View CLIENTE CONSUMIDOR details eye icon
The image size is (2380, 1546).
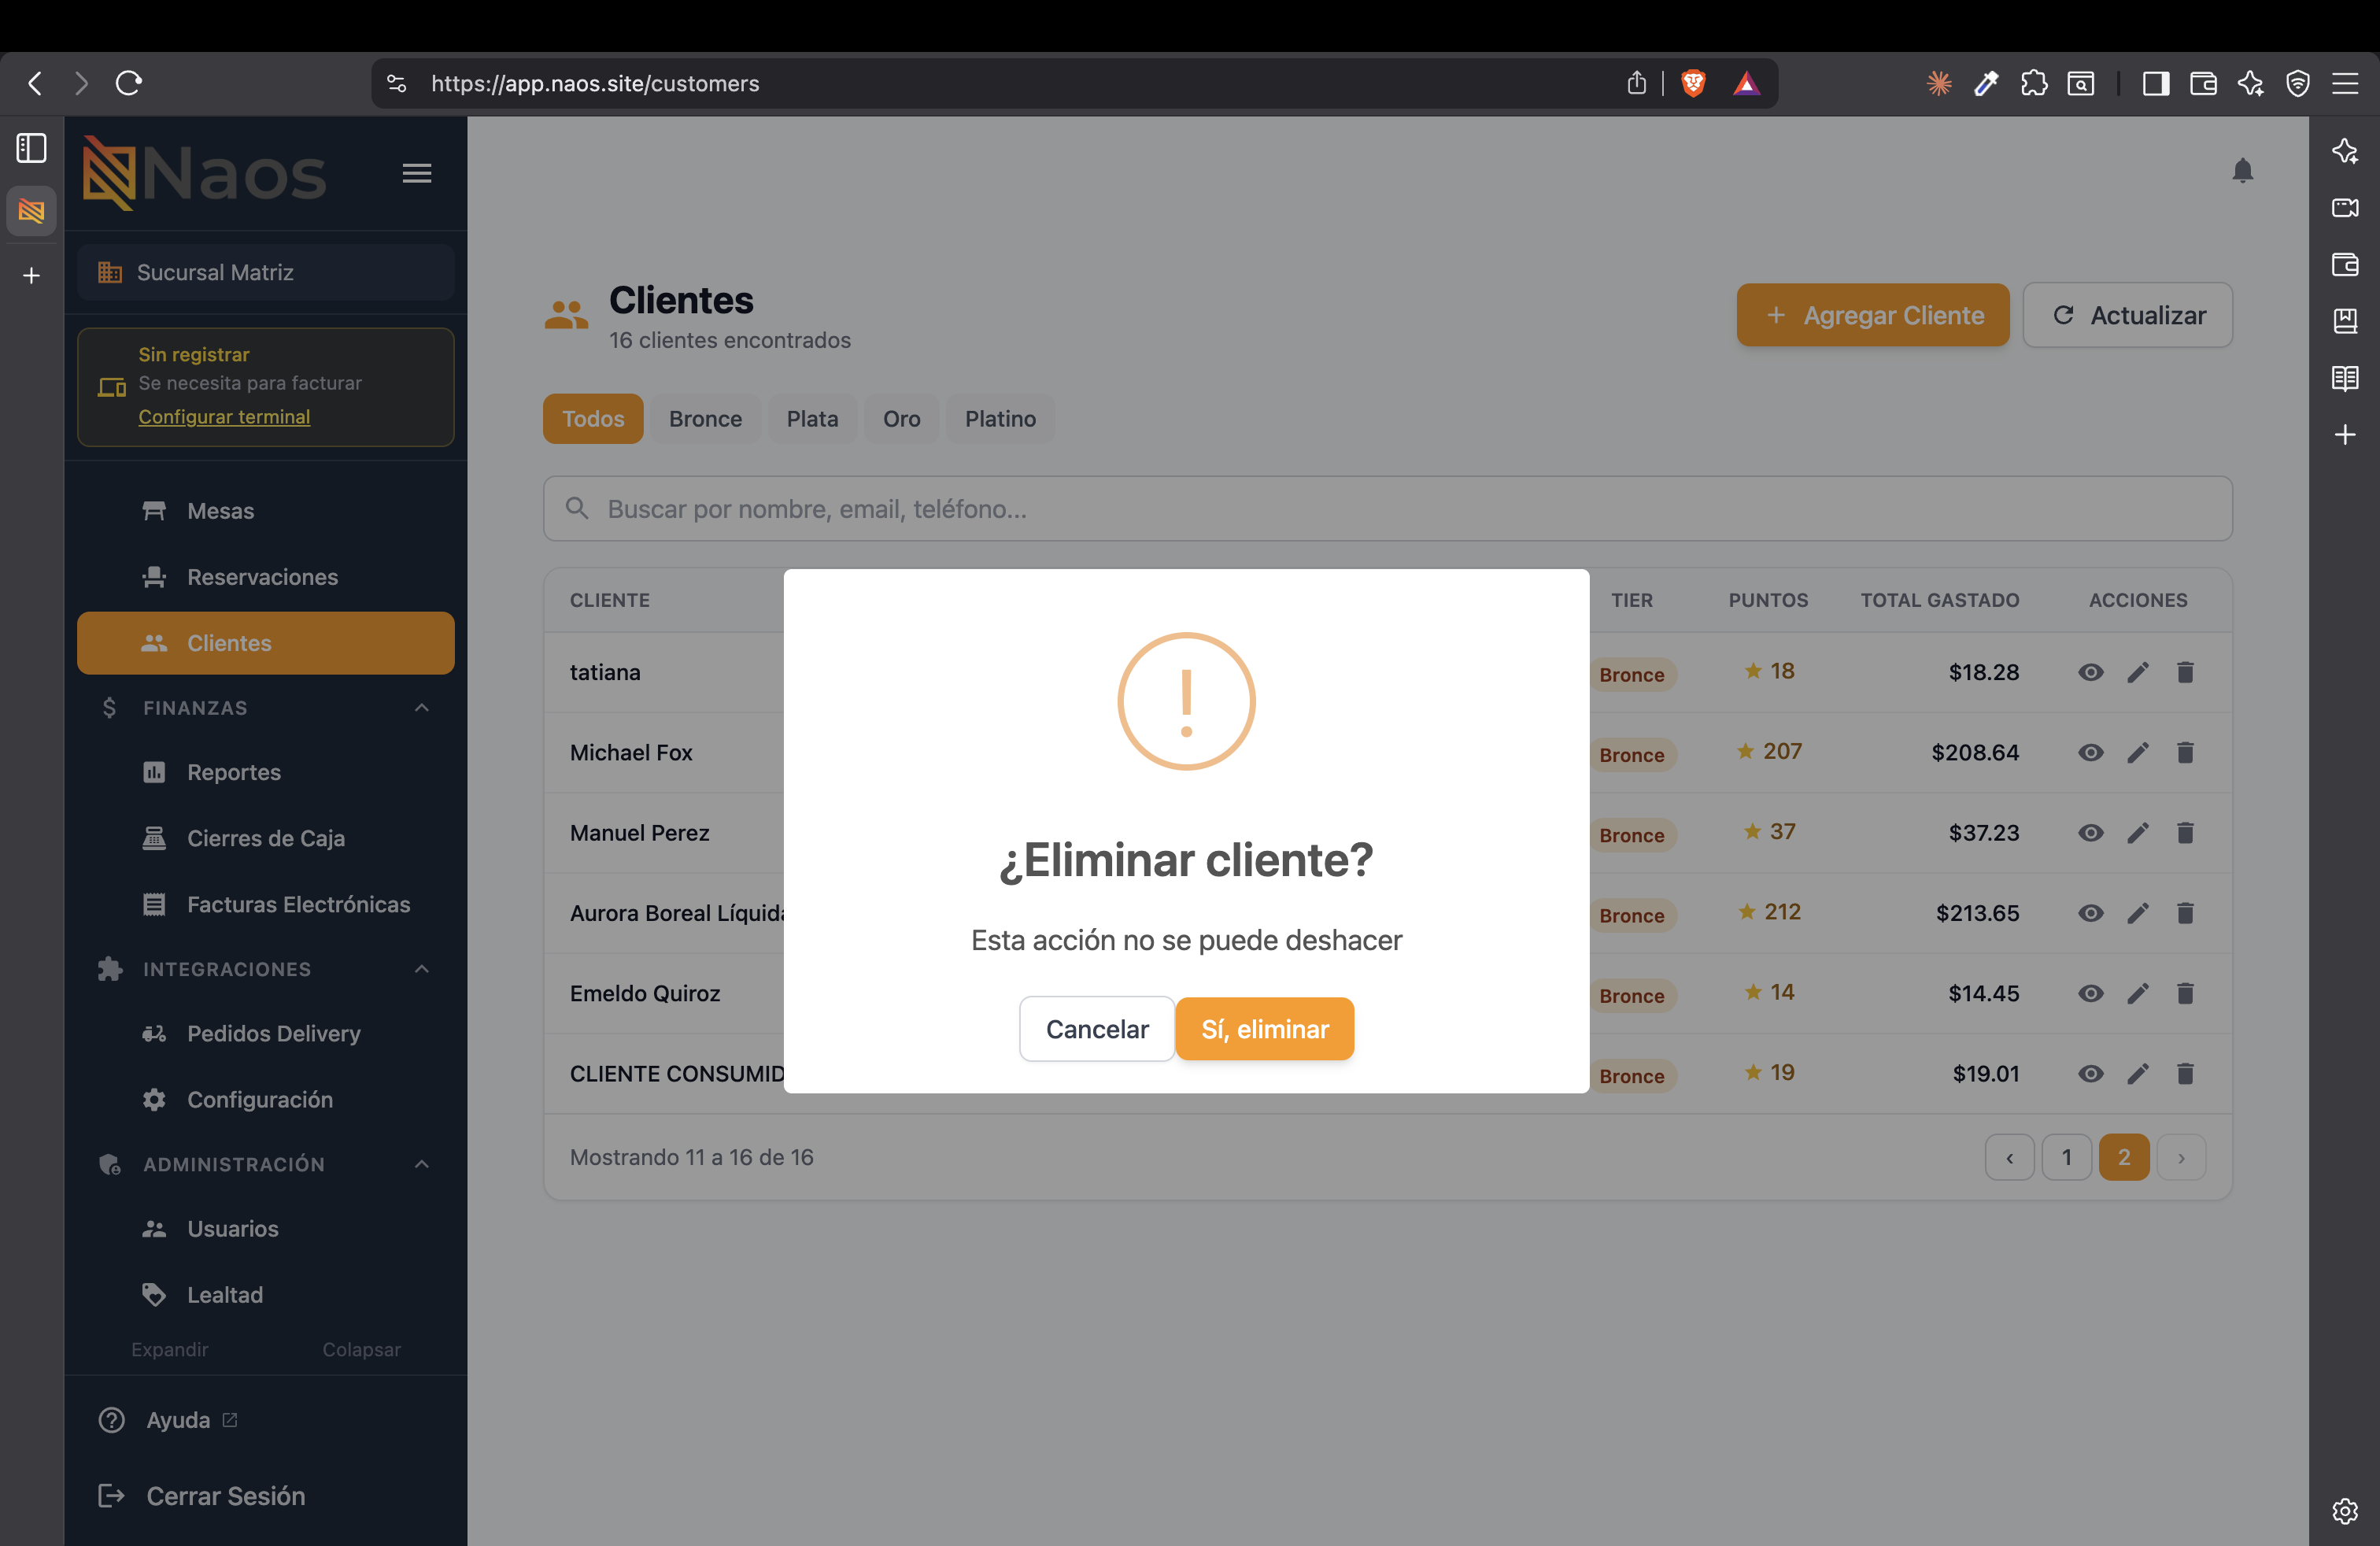pyautogui.click(x=2090, y=1074)
